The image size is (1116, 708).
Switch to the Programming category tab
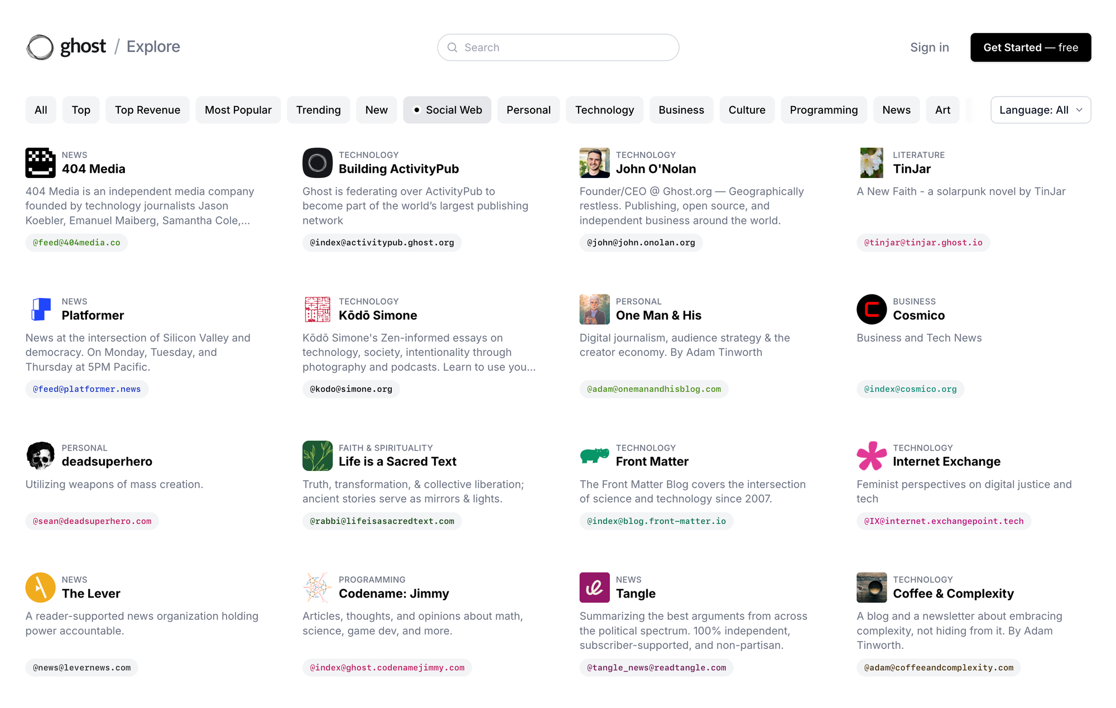click(x=823, y=110)
